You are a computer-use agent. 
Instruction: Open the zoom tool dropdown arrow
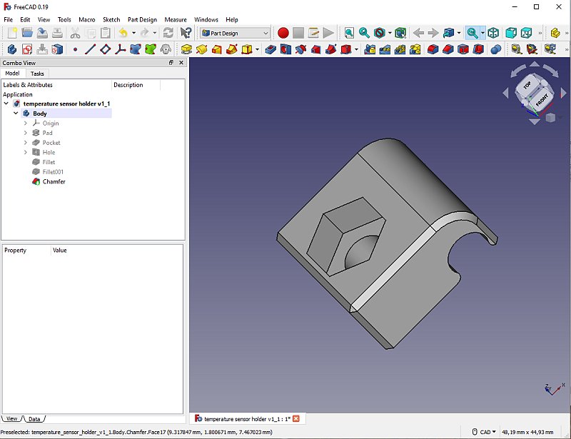click(x=483, y=33)
